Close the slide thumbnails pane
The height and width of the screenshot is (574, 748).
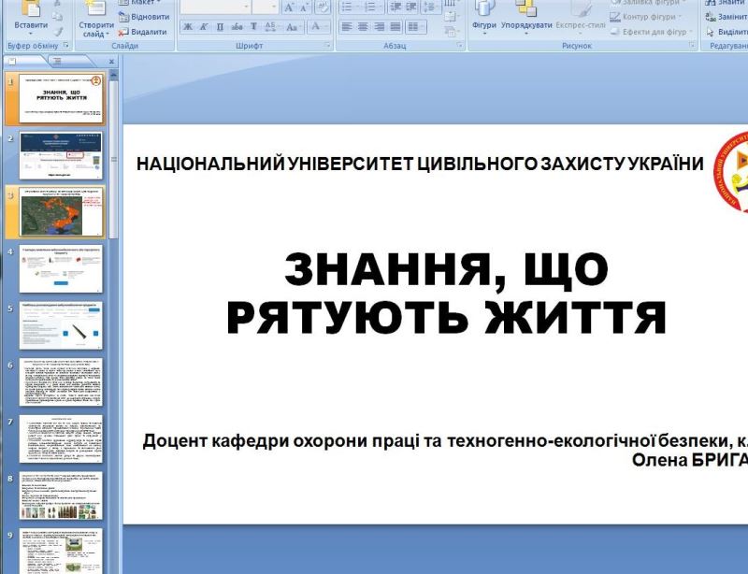111,62
